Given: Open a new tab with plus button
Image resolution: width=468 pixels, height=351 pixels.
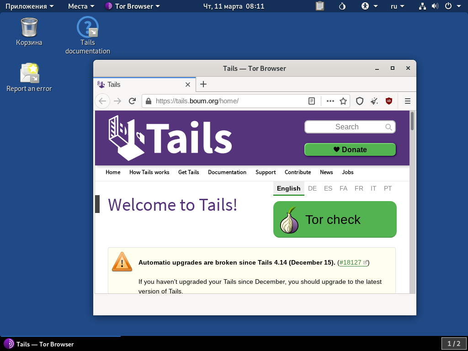Looking at the screenshot, I should (x=203, y=84).
